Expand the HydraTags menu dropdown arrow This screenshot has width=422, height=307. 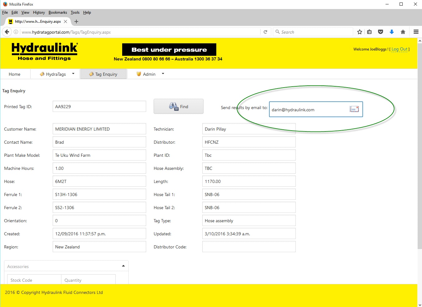pyautogui.click(x=73, y=74)
